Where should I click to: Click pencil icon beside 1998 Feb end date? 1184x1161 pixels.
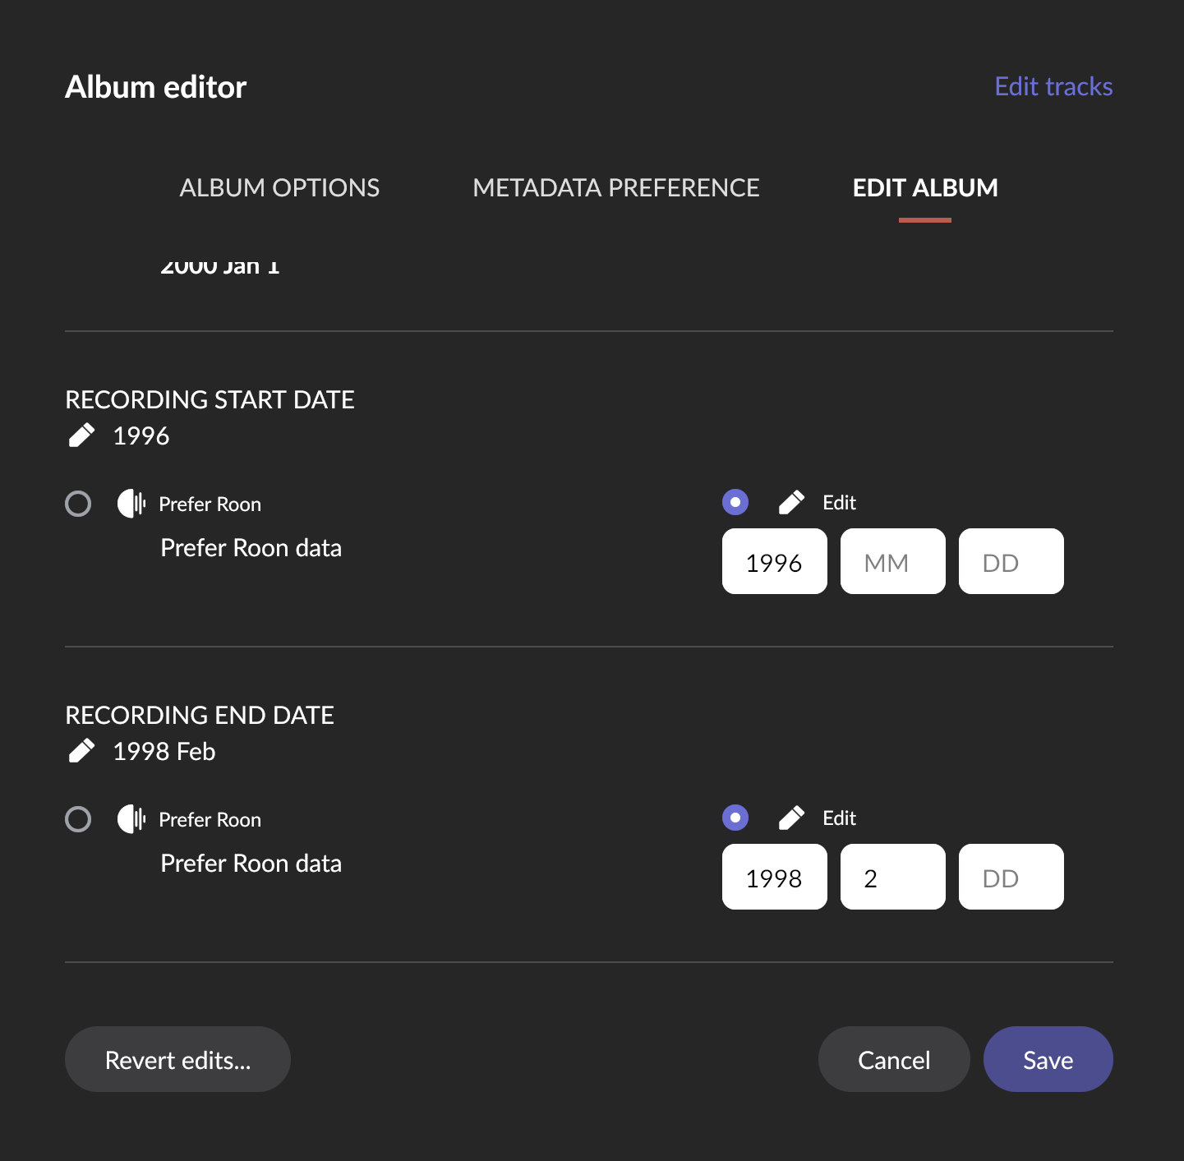pyautogui.click(x=81, y=751)
